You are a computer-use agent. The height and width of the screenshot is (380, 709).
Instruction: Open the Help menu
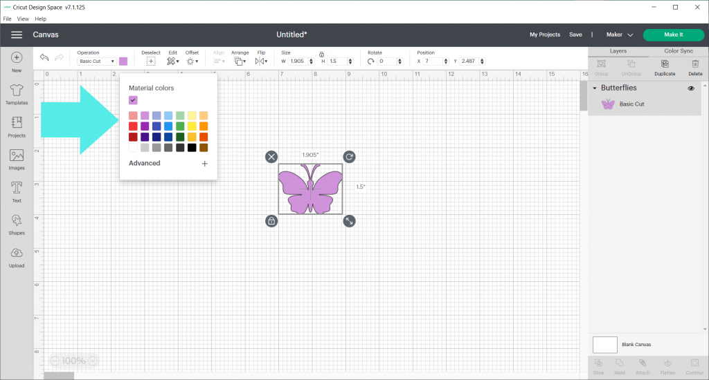[41, 19]
